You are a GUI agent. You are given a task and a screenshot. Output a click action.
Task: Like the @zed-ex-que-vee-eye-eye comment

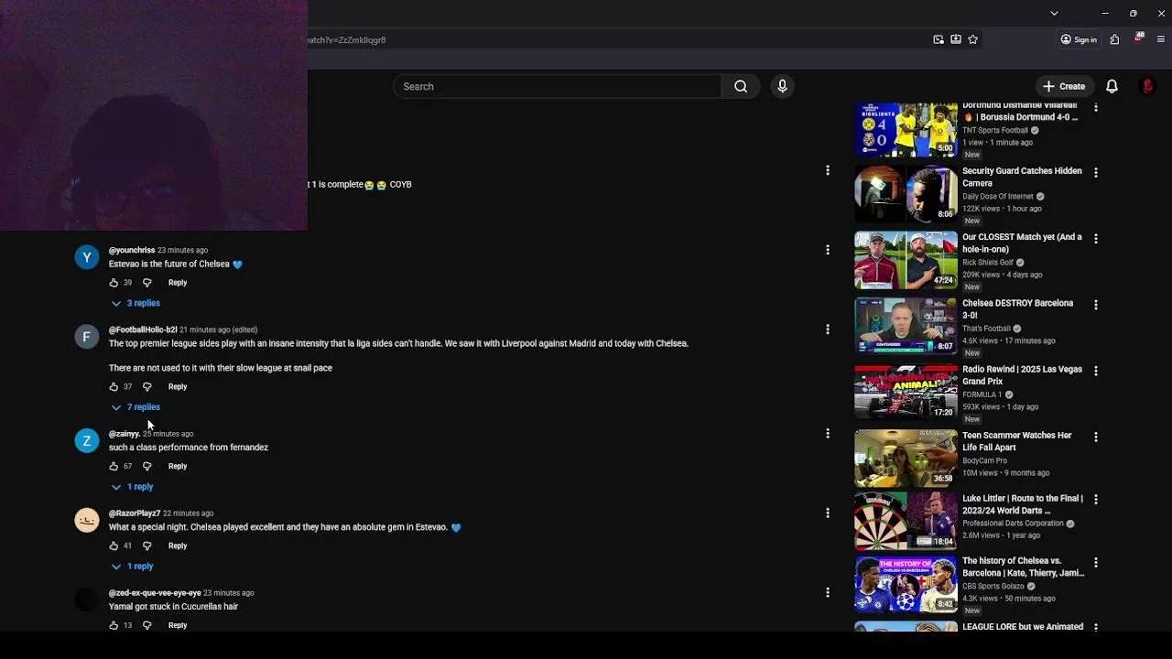[x=114, y=625]
